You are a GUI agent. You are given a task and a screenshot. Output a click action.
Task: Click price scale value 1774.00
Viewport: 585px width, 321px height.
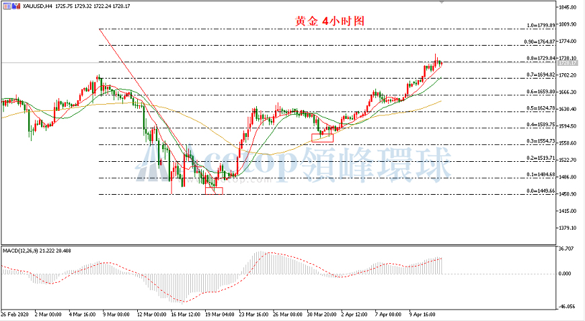pos(568,42)
